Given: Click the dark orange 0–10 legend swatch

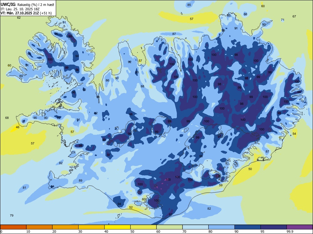Looking at the screenshot, I should pos(13,227).
